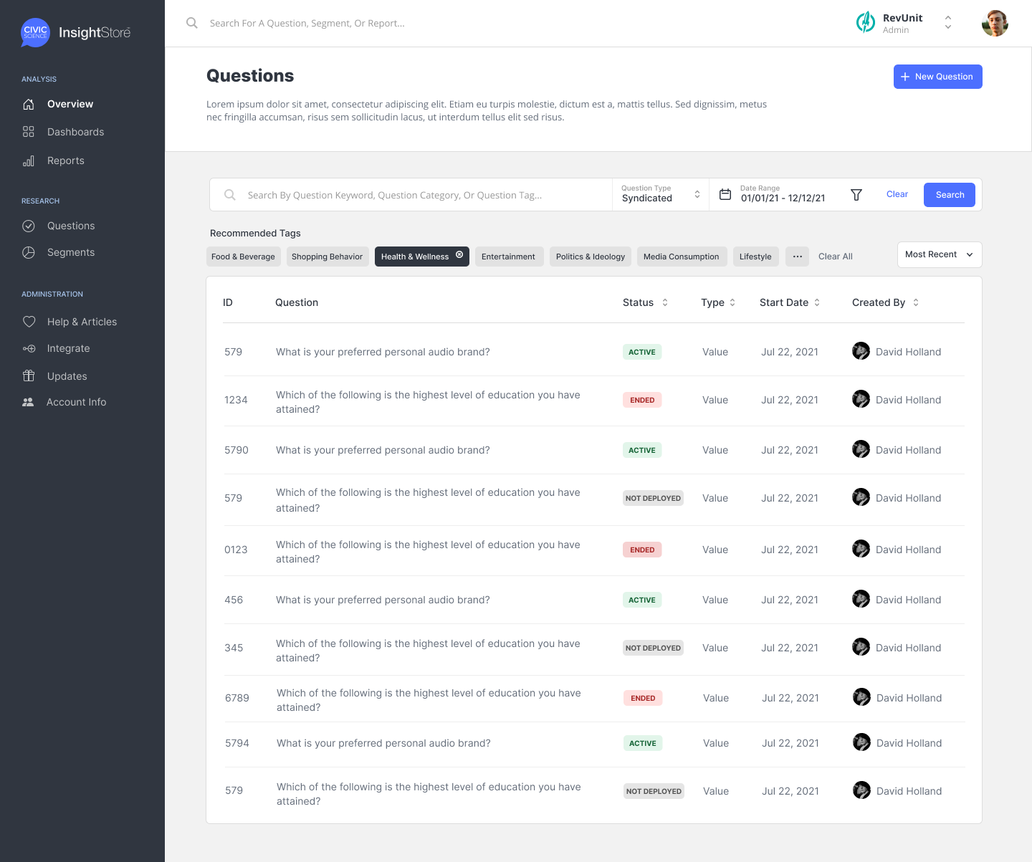Image resolution: width=1032 pixels, height=862 pixels.
Task: Click David Holland's avatar in question 345 row
Action: tap(861, 647)
